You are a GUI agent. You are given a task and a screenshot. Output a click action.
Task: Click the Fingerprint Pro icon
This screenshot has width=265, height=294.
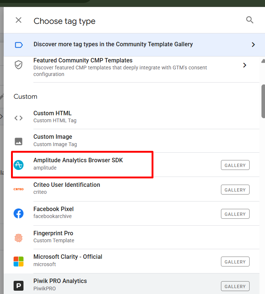pos(18,238)
